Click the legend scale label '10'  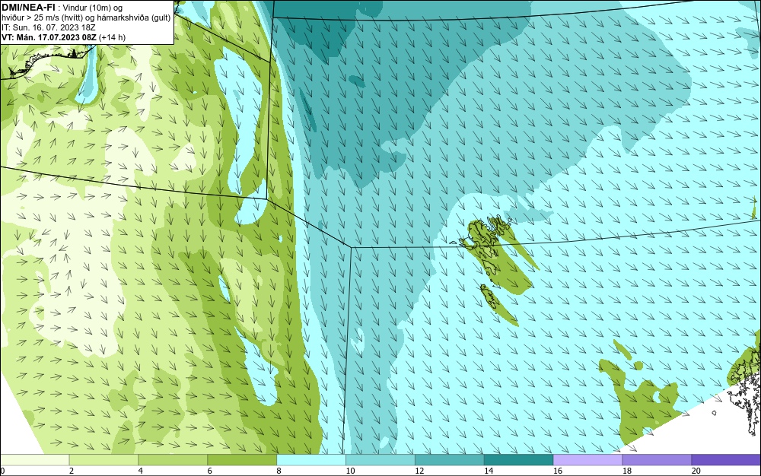pos(350,471)
